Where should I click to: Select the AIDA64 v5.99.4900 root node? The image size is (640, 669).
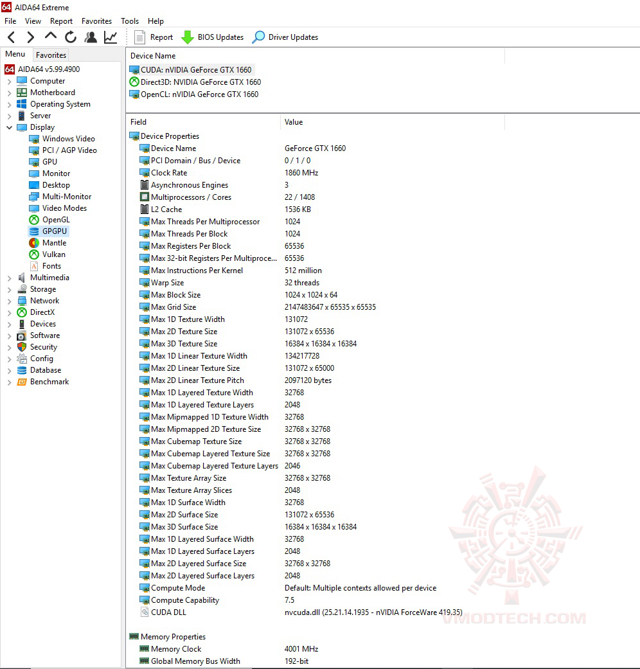pyautogui.click(x=42, y=69)
